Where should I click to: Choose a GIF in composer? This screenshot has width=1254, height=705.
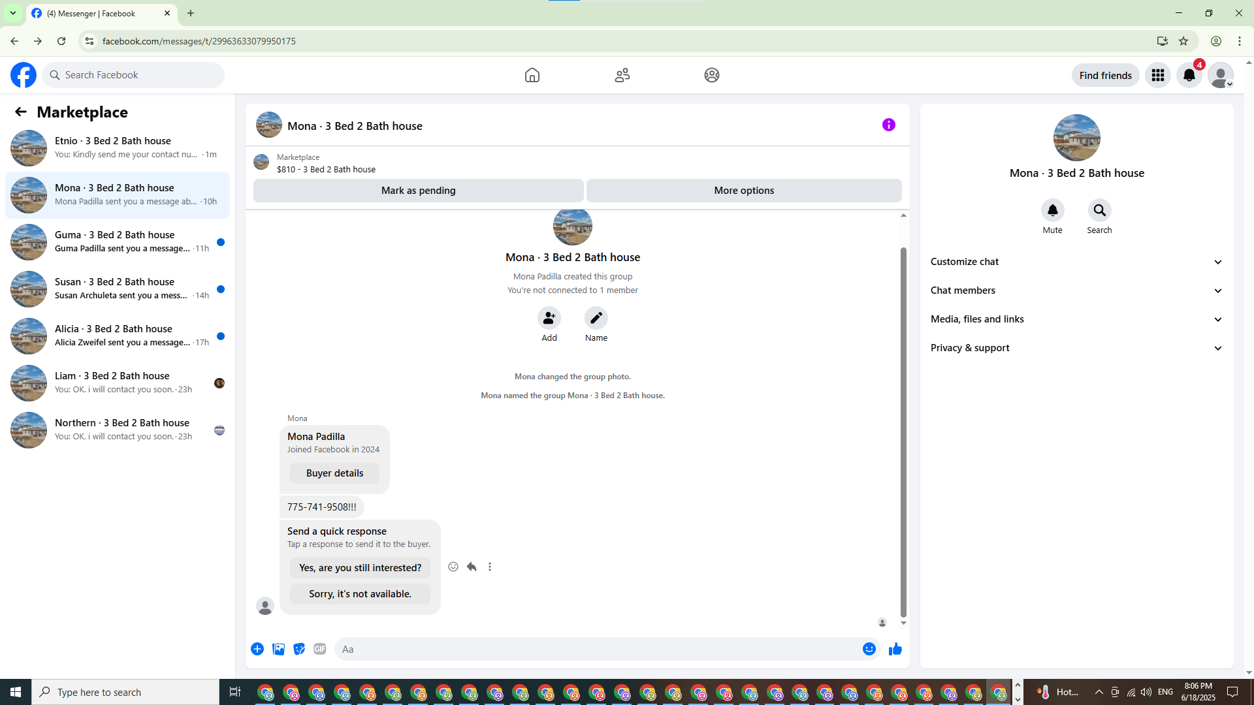320,649
